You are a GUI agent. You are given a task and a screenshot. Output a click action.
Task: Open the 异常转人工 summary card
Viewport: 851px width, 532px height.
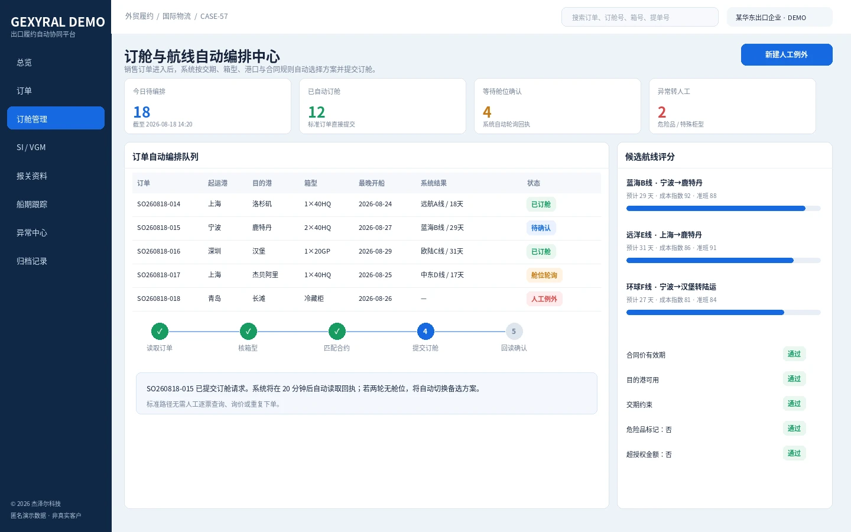point(732,106)
